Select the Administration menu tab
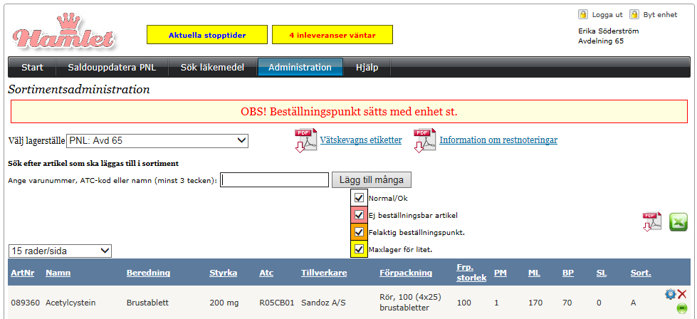 (x=300, y=68)
